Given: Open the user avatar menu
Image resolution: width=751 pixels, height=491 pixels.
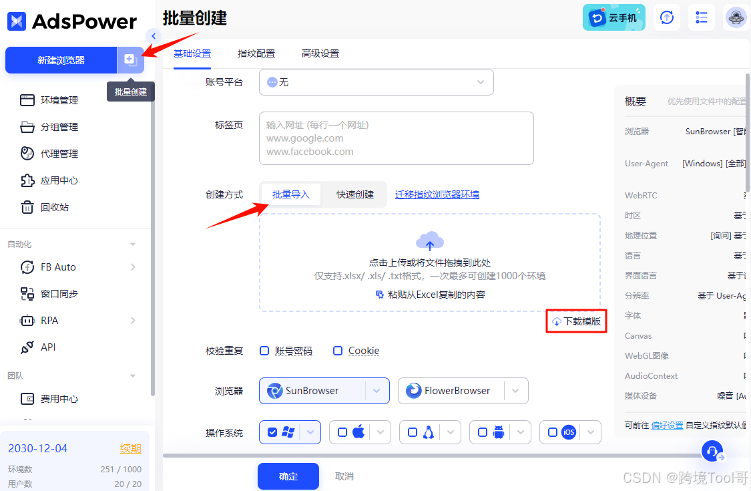Looking at the screenshot, I should pos(735,18).
